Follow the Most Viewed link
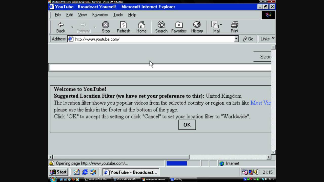This screenshot has width=324, height=182. point(261,103)
